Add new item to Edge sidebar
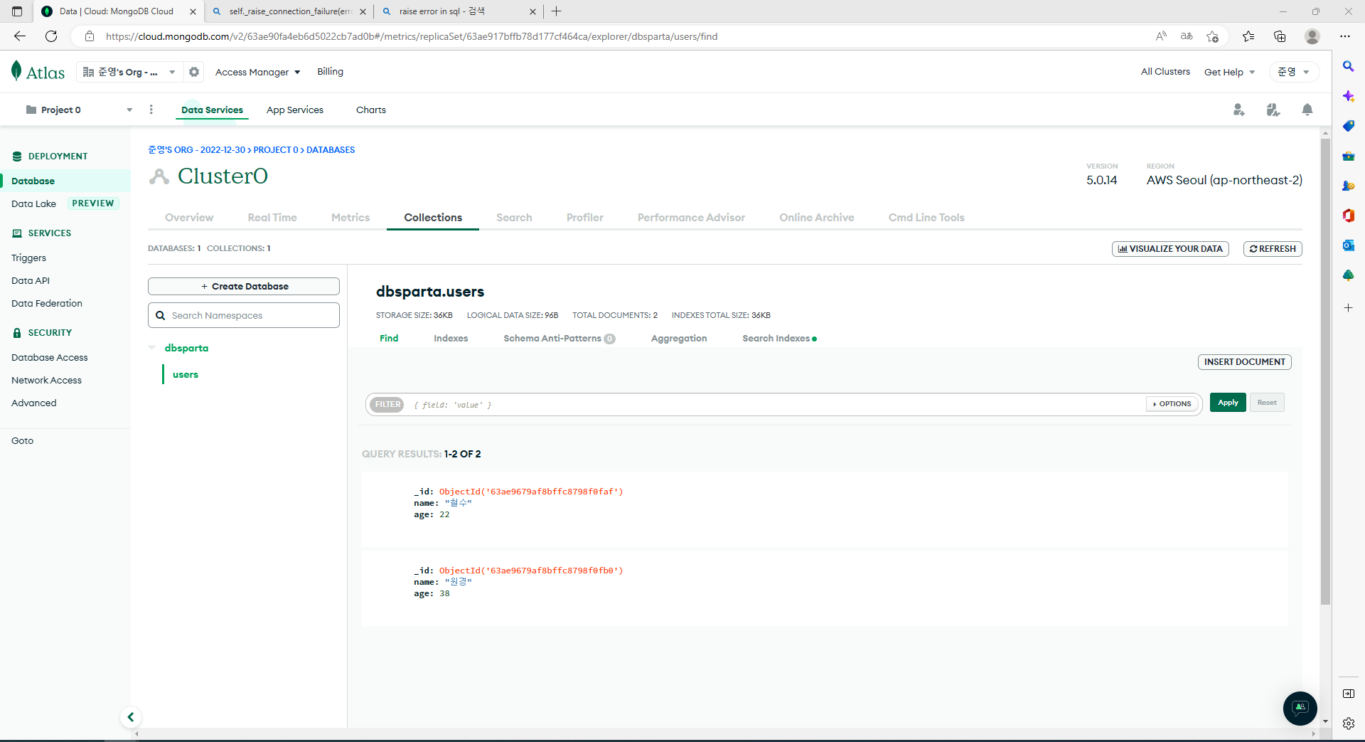The height and width of the screenshot is (742, 1365). [1348, 308]
